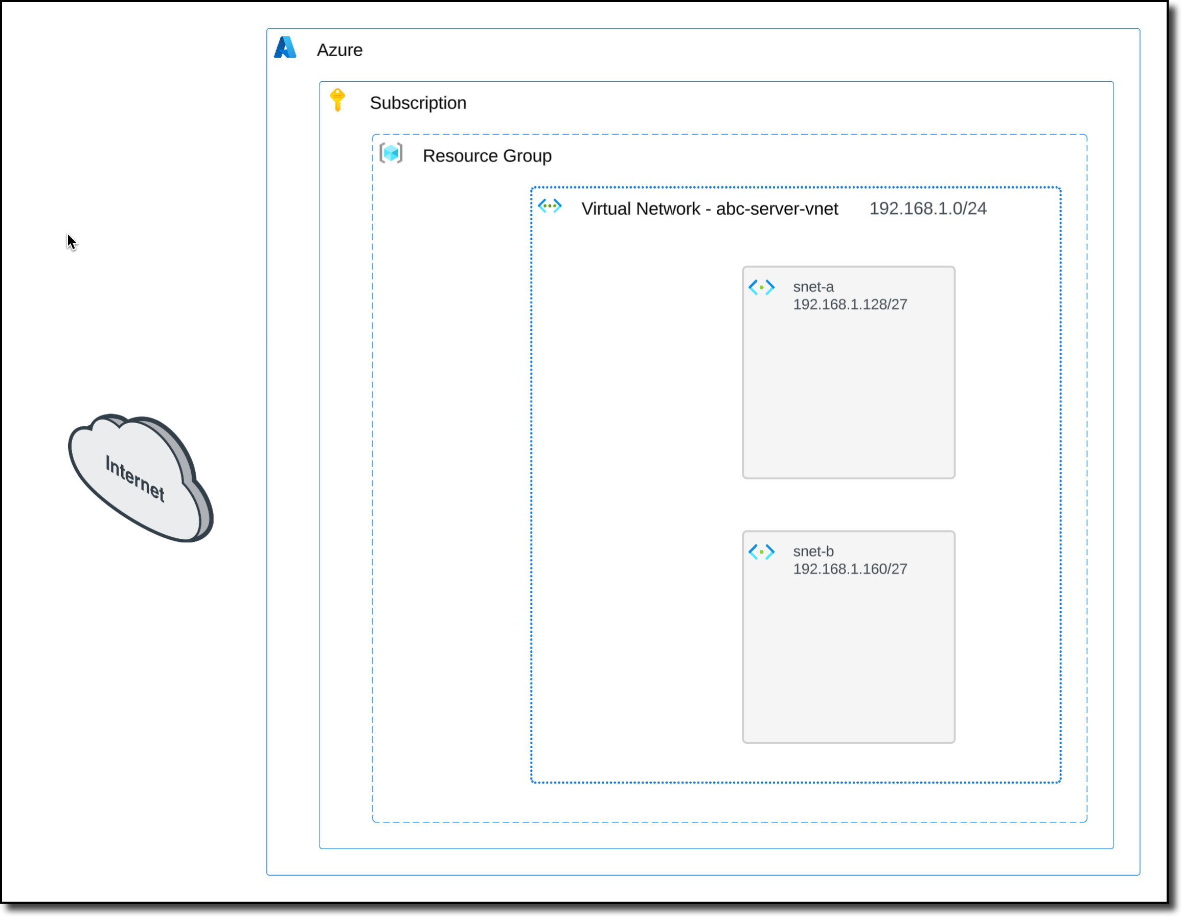This screenshot has width=1182, height=917.
Task: Click the Azure logo icon
Action: (286, 48)
